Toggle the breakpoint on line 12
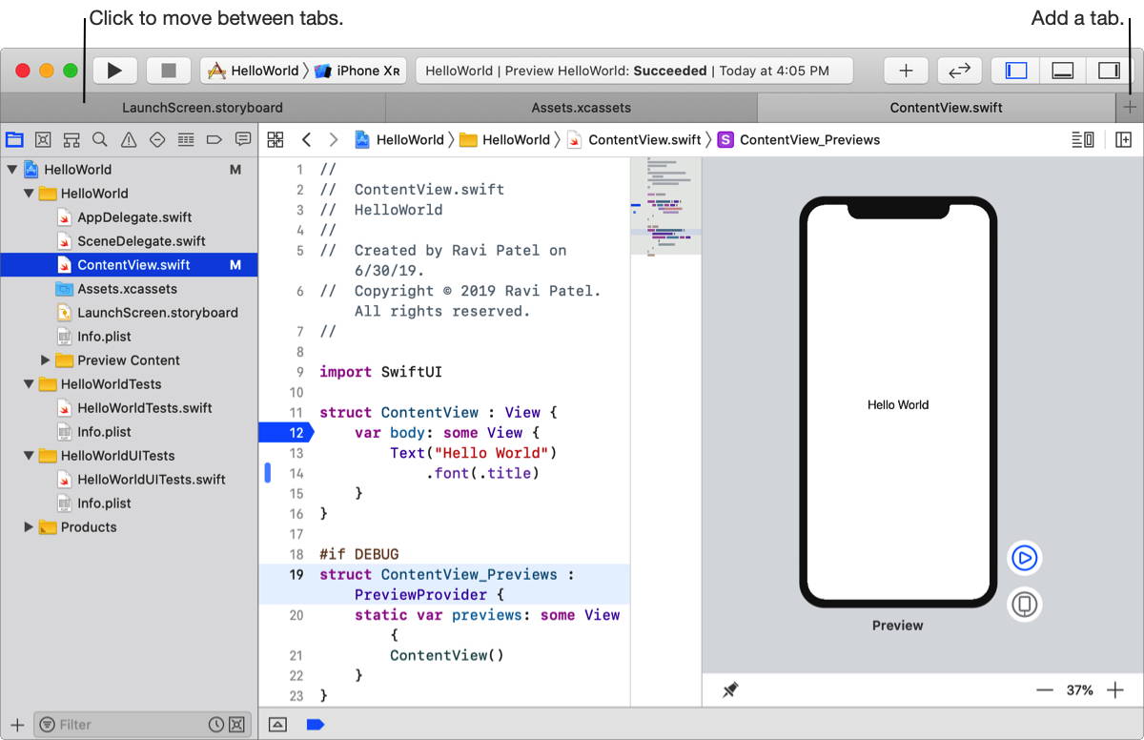The width and height of the screenshot is (1144, 740). click(x=286, y=433)
